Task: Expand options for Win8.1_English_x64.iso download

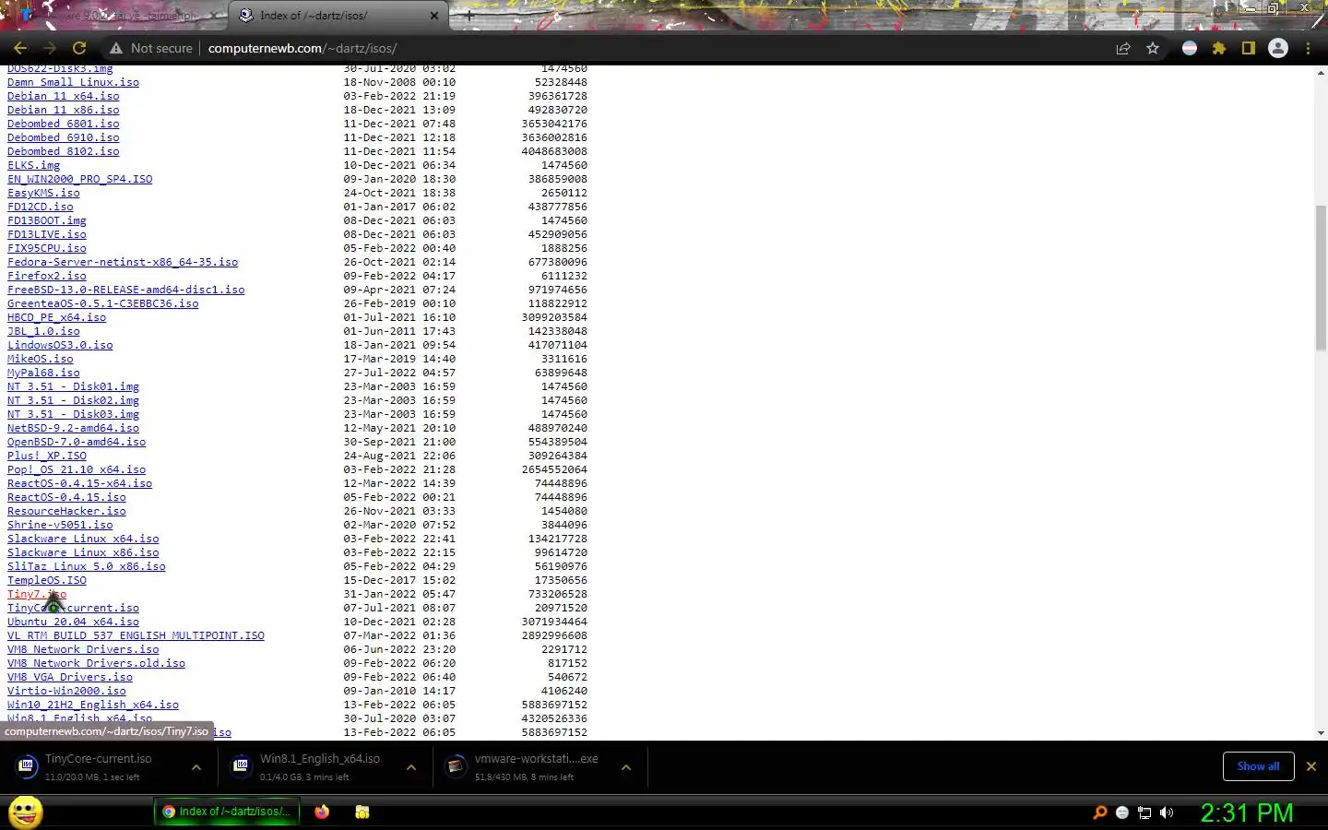Action: 411,767
